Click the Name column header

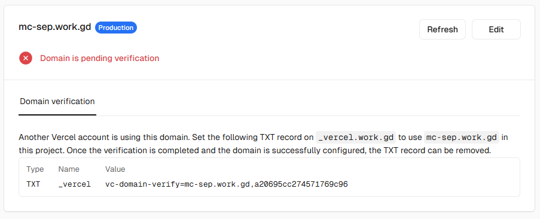69,169
